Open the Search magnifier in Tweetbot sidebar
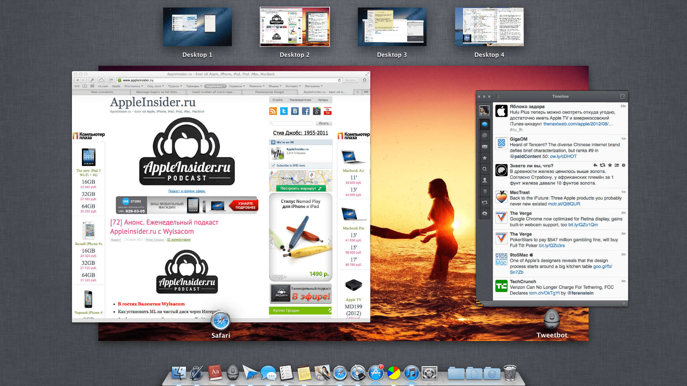This screenshot has width=687, height=386. coord(484,169)
